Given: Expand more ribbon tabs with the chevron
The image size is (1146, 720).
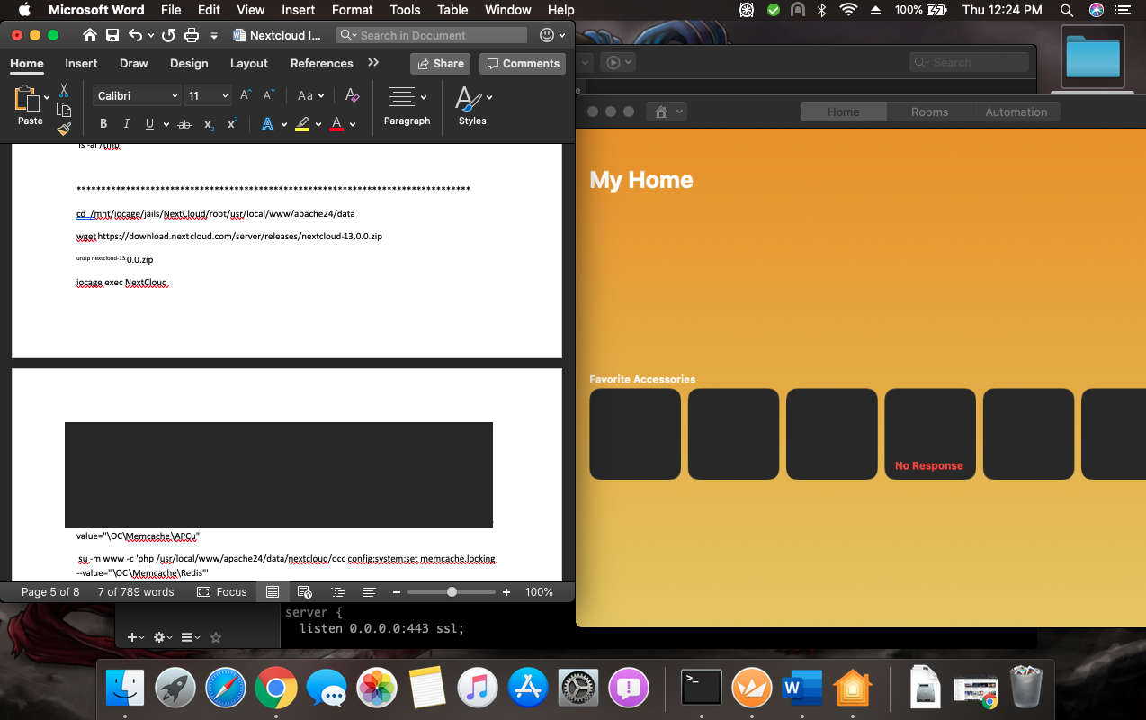Looking at the screenshot, I should [373, 63].
